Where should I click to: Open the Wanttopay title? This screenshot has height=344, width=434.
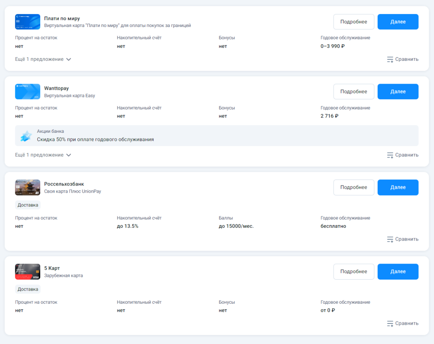(x=57, y=88)
